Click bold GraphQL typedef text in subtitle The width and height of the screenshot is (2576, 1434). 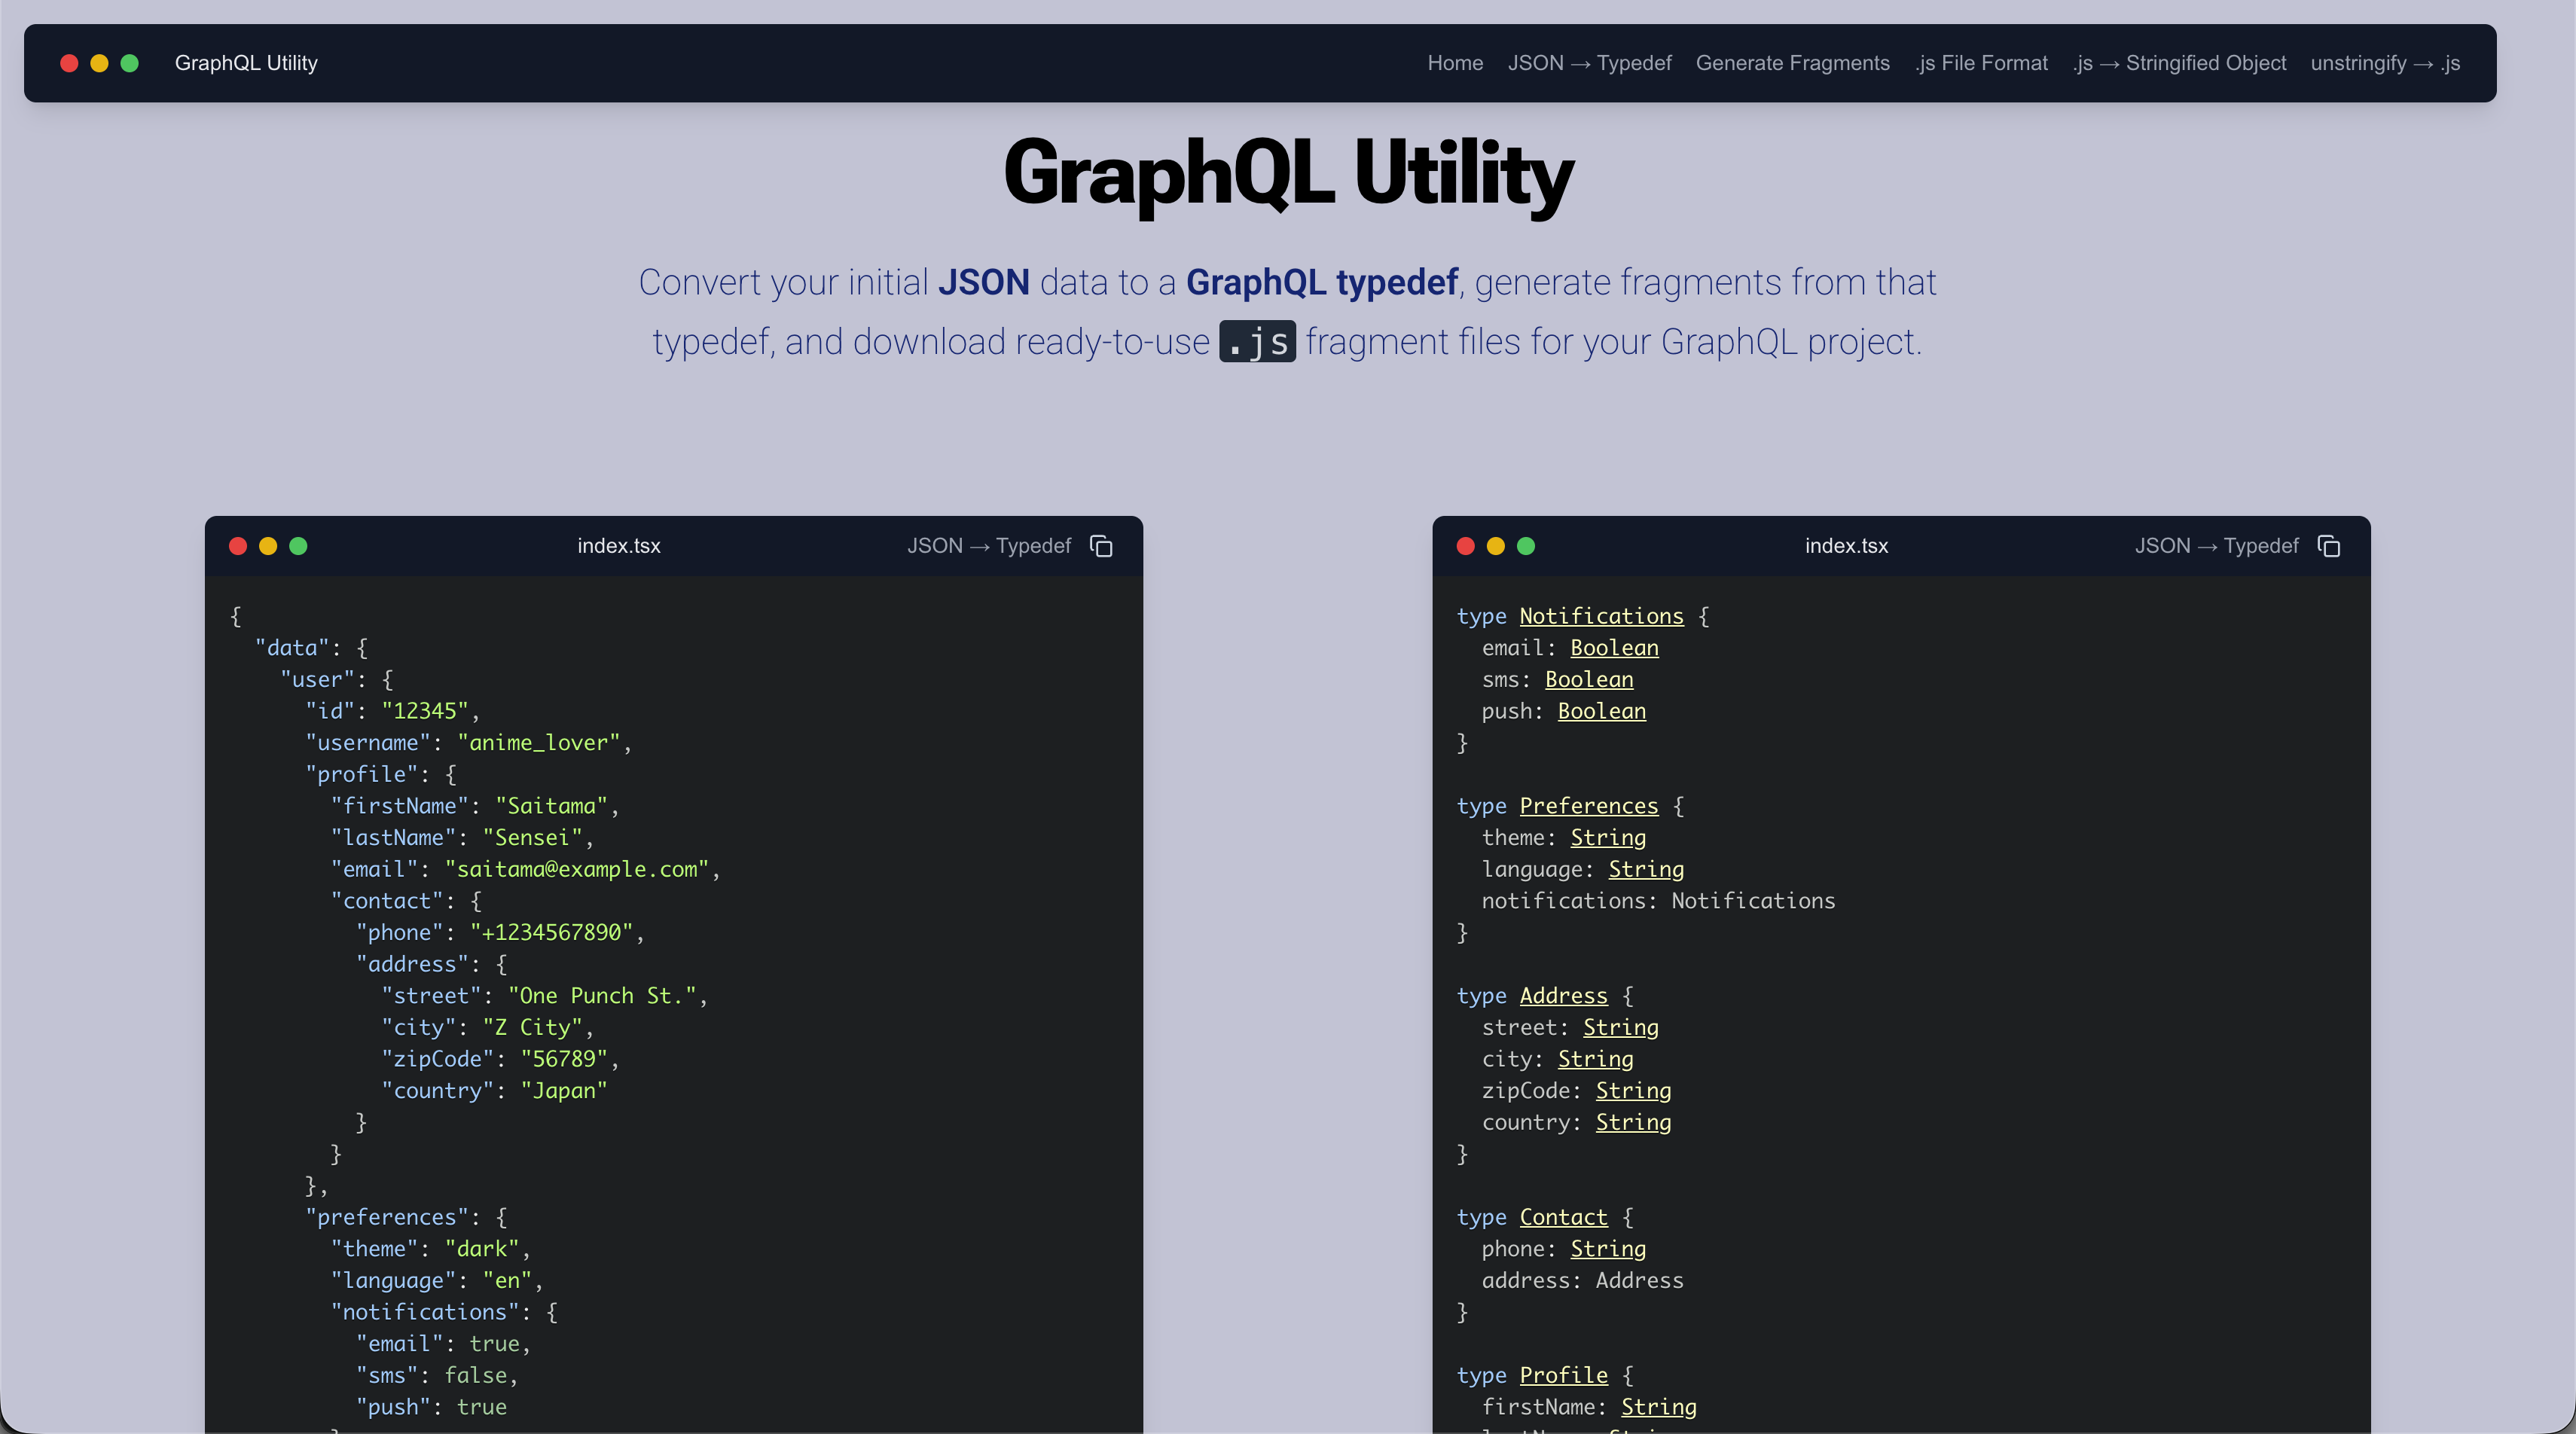click(1321, 282)
